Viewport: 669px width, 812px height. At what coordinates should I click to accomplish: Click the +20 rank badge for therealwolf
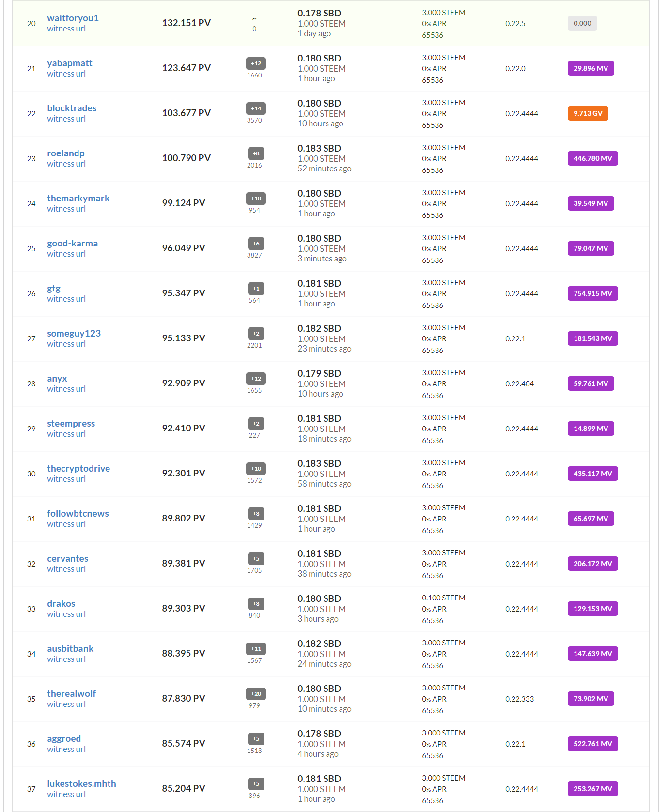coord(256,694)
